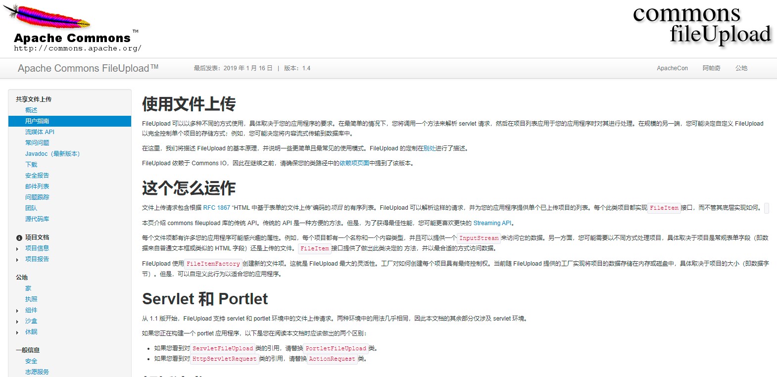This screenshot has width=777, height=377.
Task: Open 源代码库 sidebar link
Action: tap(37, 219)
